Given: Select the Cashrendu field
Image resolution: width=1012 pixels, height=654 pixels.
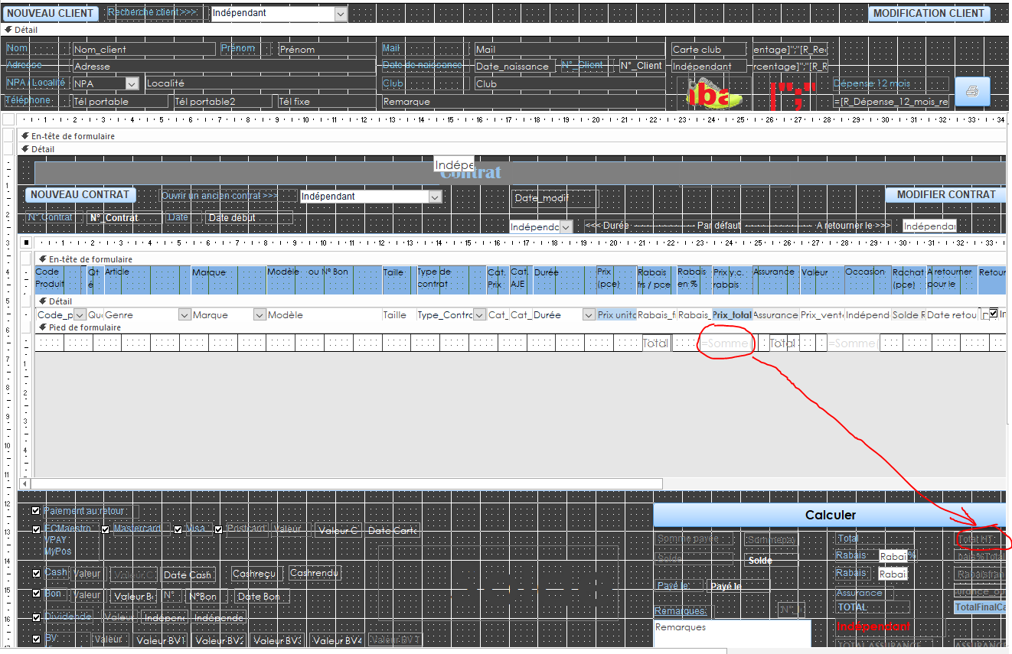Looking at the screenshot, I should point(315,573).
